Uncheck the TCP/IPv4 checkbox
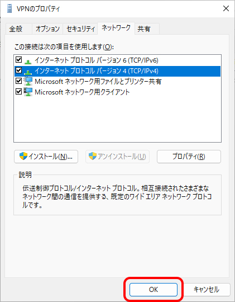235x302 pixels. [18, 70]
